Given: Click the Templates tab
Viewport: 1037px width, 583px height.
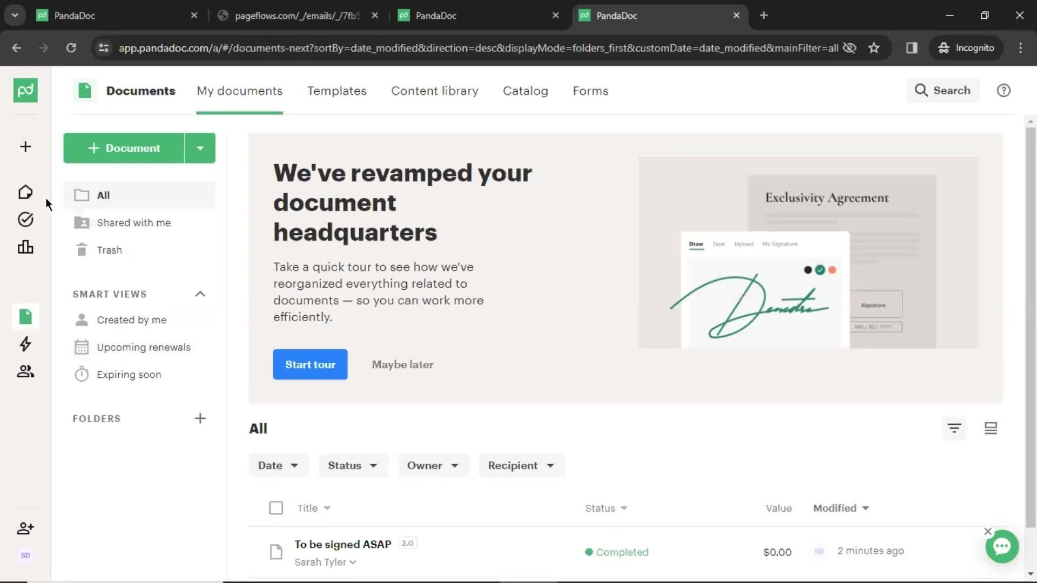Looking at the screenshot, I should coord(337,90).
